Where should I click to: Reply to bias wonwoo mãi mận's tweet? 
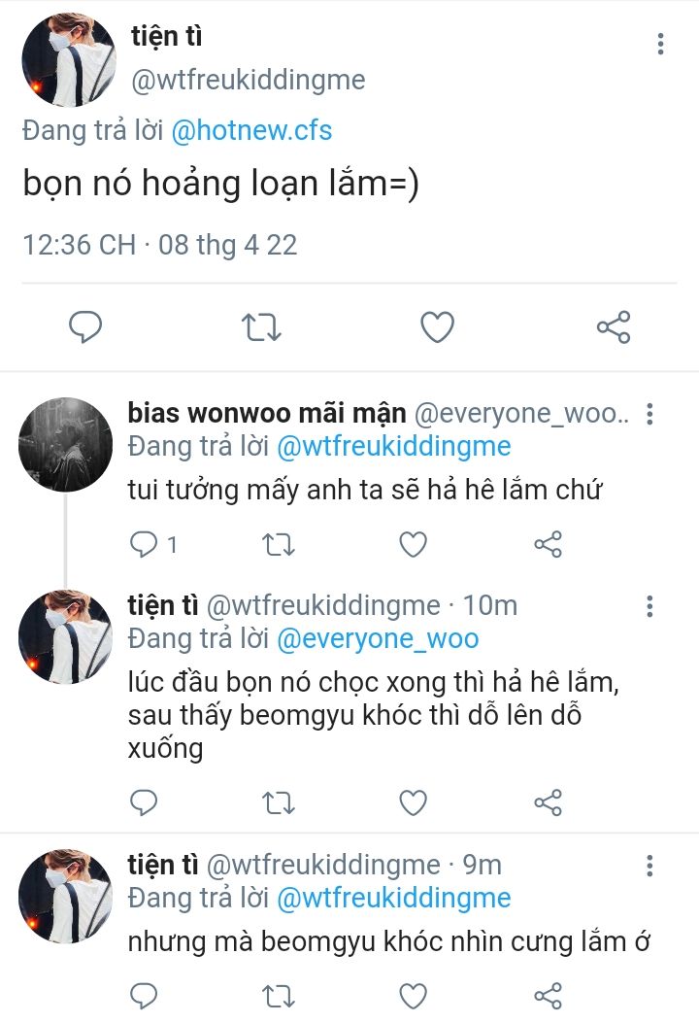pyautogui.click(x=144, y=545)
